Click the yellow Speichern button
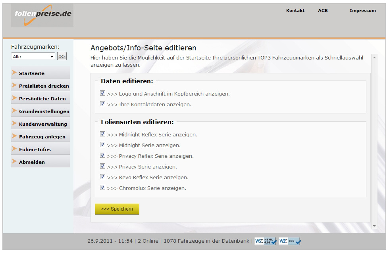This screenshot has width=389, height=253. coord(117,209)
